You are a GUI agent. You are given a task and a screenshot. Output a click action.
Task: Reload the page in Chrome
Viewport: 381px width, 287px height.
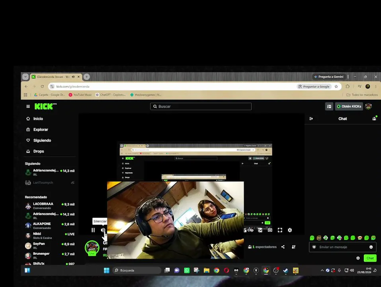(42, 86)
